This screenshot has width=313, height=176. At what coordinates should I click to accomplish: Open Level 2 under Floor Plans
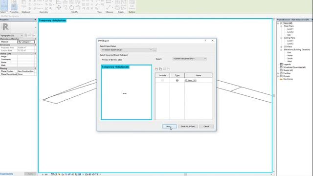tap(290, 32)
